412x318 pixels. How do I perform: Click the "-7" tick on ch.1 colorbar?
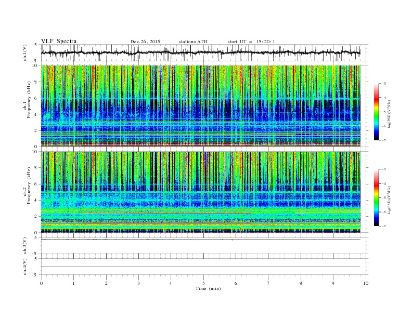click(x=384, y=140)
